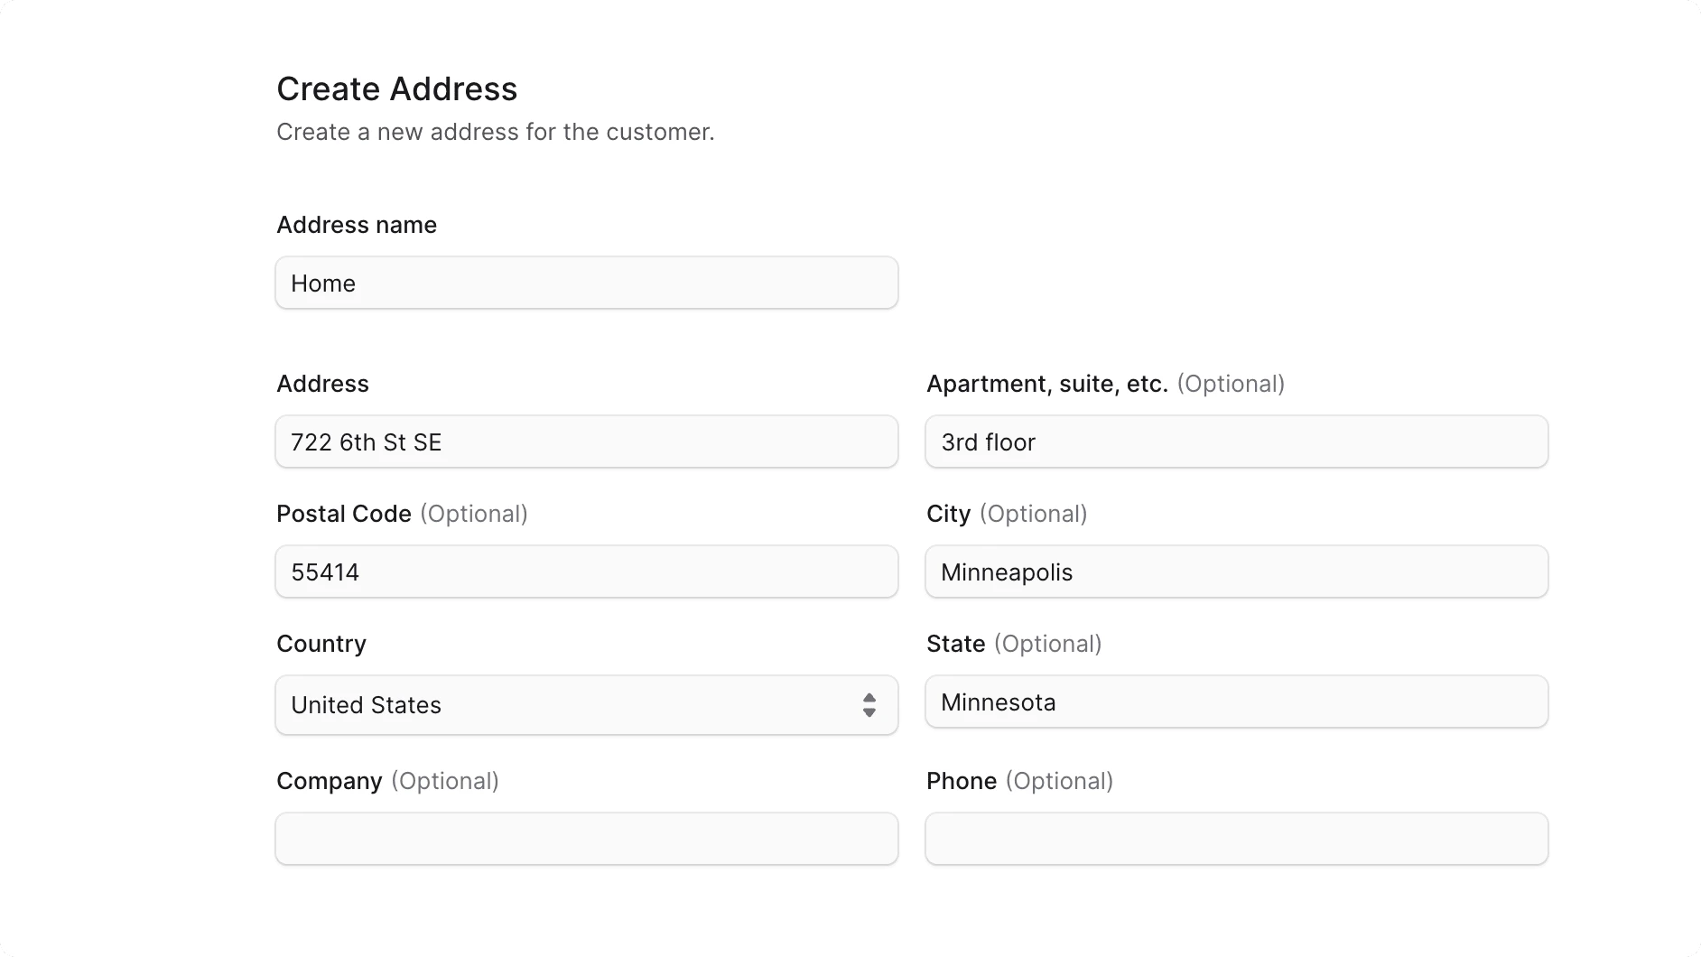Click the Create Address heading

tap(397, 88)
